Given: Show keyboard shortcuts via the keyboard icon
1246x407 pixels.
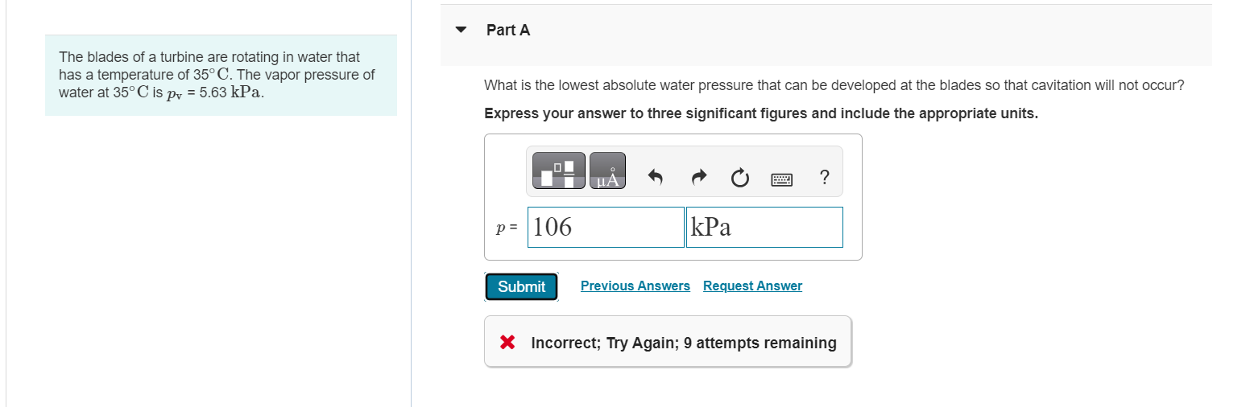Looking at the screenshot, I should tap(781, 179).
